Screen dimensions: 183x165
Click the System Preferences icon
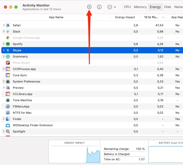(8, 81)
